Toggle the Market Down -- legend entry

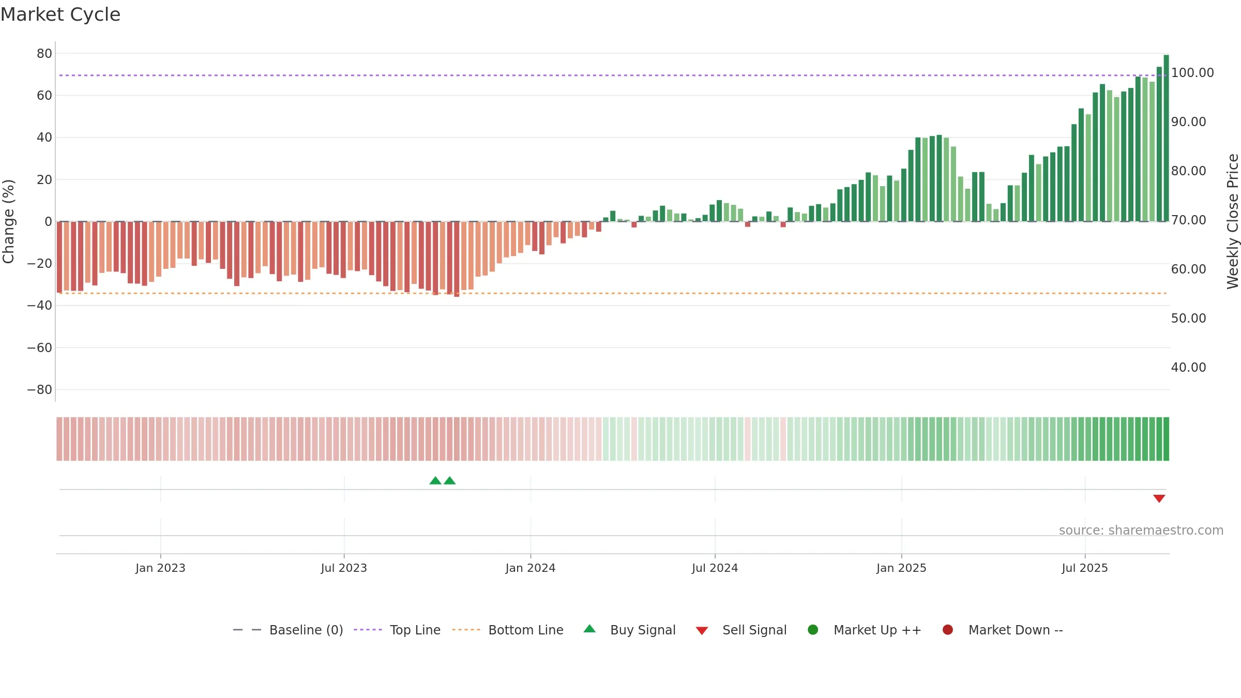tap(1002, 630)
